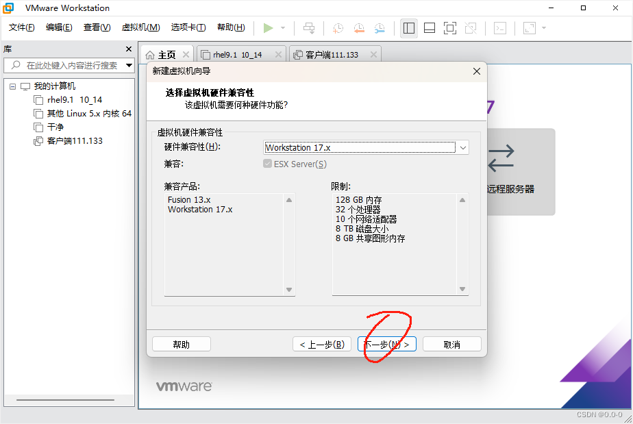The height and width of the screenshot is (424, 633).
Task: Collapse the 我的计算机 tree node
Action: [x=13, y=86]
